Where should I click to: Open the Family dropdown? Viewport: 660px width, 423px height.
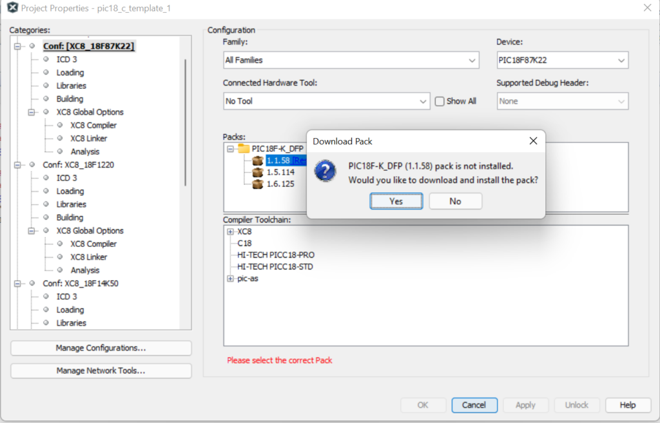coord(351,60)
